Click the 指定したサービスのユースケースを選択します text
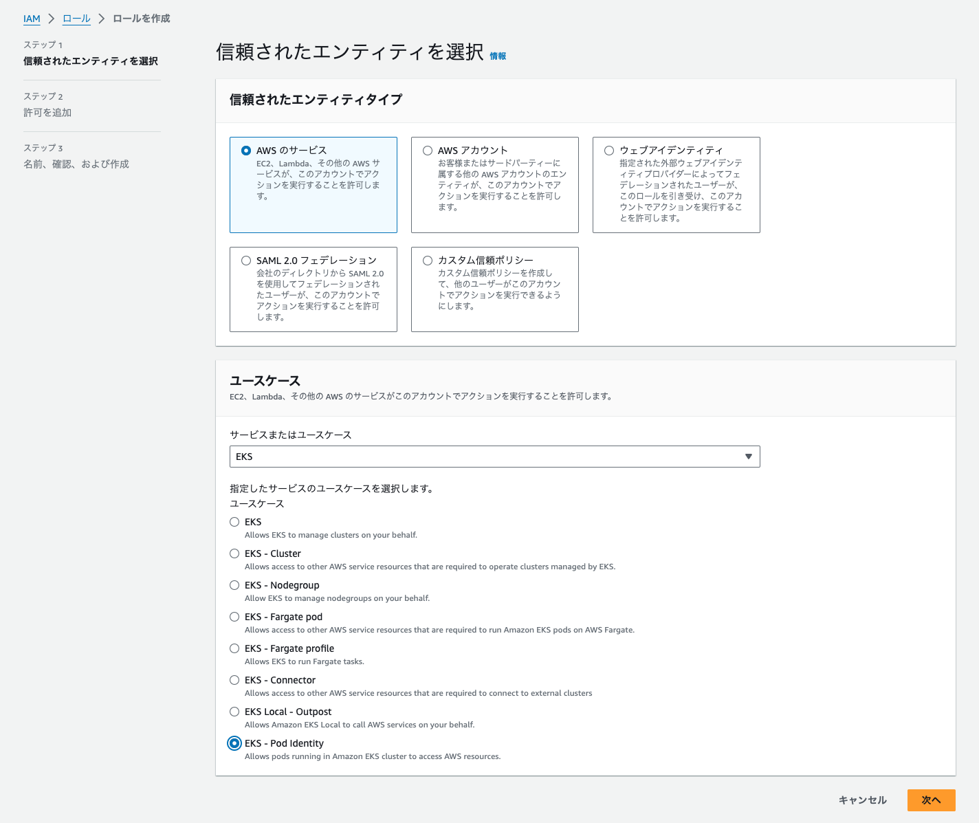Screen dimensions: 979x823 pyautogui.click(x=331, y=489)
